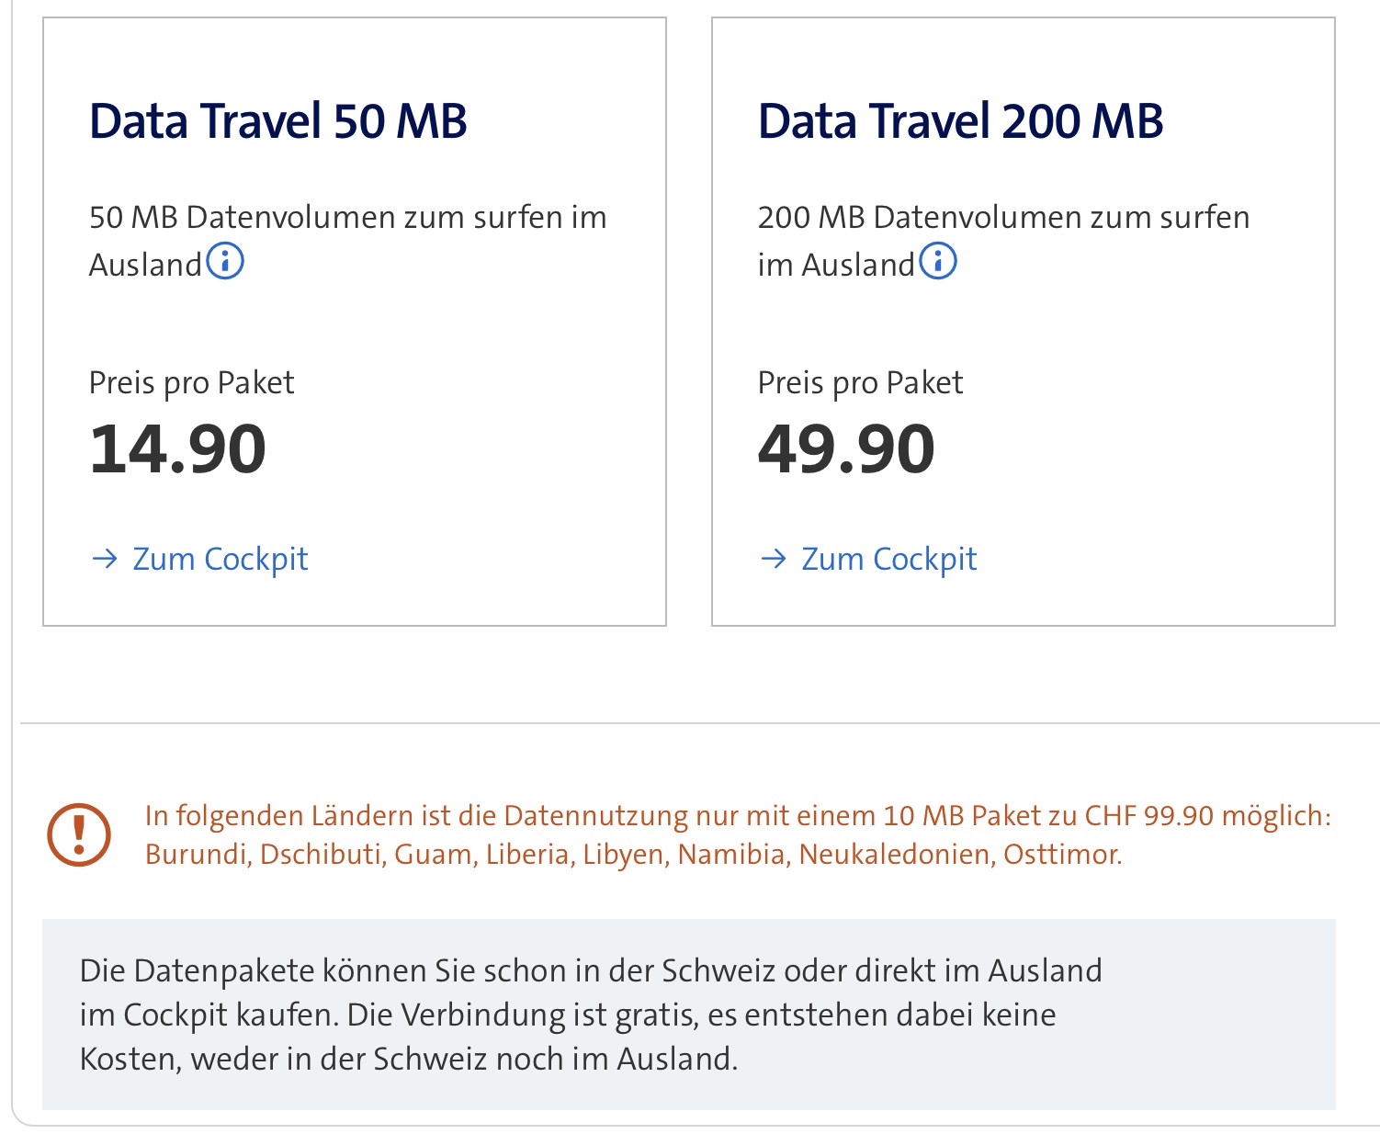The image size is (1380, 1134).
Task: Click Preis pro Paket label above 49.90
Action: click(860, 382)
